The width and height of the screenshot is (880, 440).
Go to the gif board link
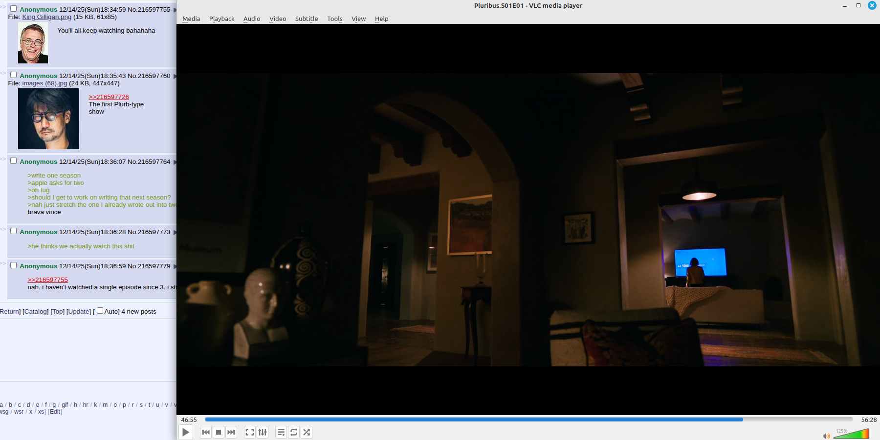(65, 405)
